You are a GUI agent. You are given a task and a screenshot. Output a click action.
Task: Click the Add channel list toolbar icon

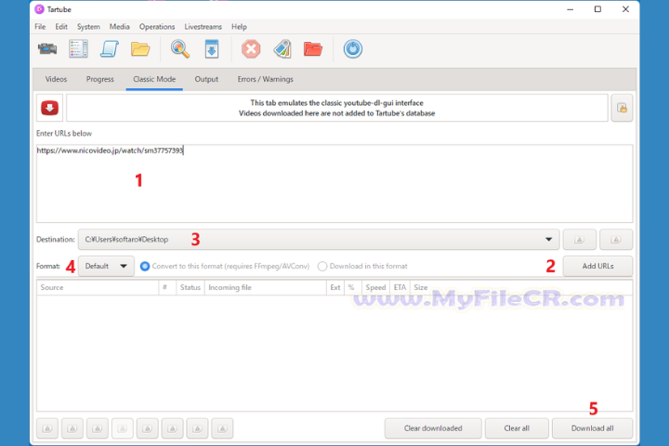[x=78, y=48]
